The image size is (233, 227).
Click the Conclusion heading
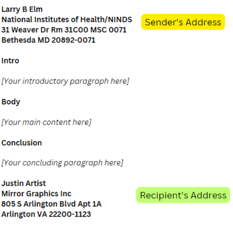[21, 143]
